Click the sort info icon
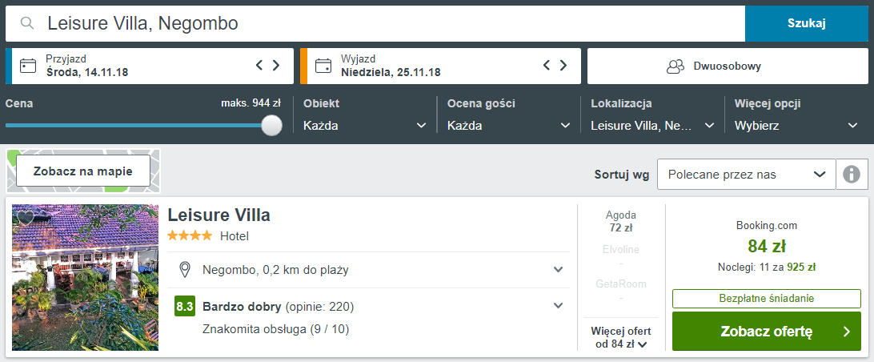This screenshot has height=362, width=874. [852, 174]
